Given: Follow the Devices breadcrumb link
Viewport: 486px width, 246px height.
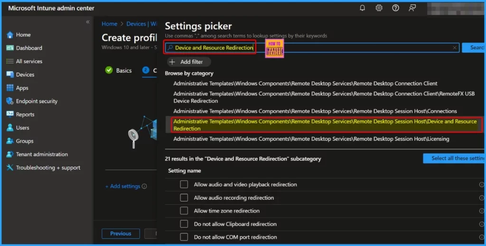Looking at the screenshot, I should pyautogui.click(x=136, y=24).
